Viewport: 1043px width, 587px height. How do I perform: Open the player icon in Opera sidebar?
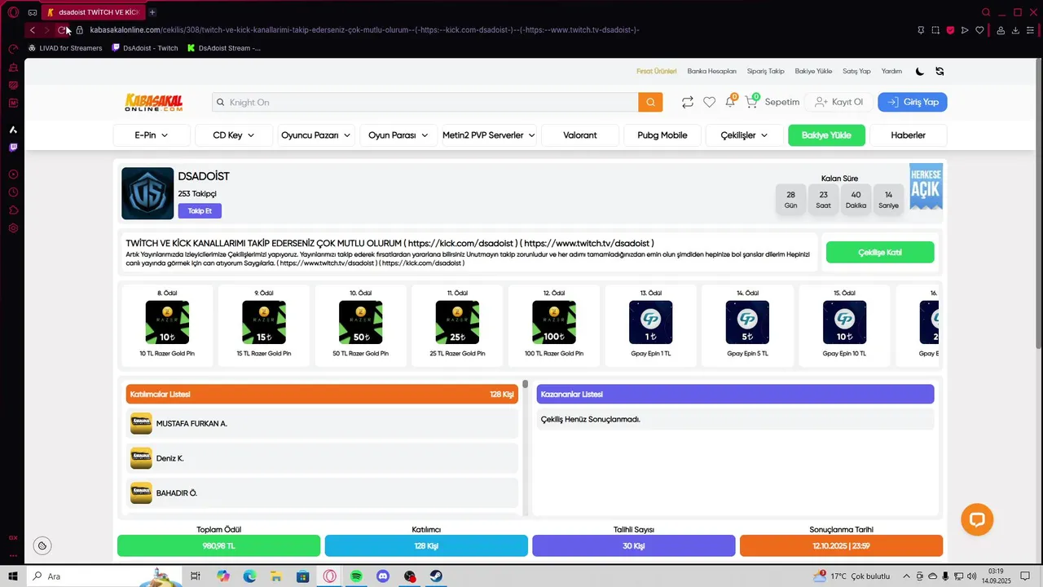pos(13,174)
